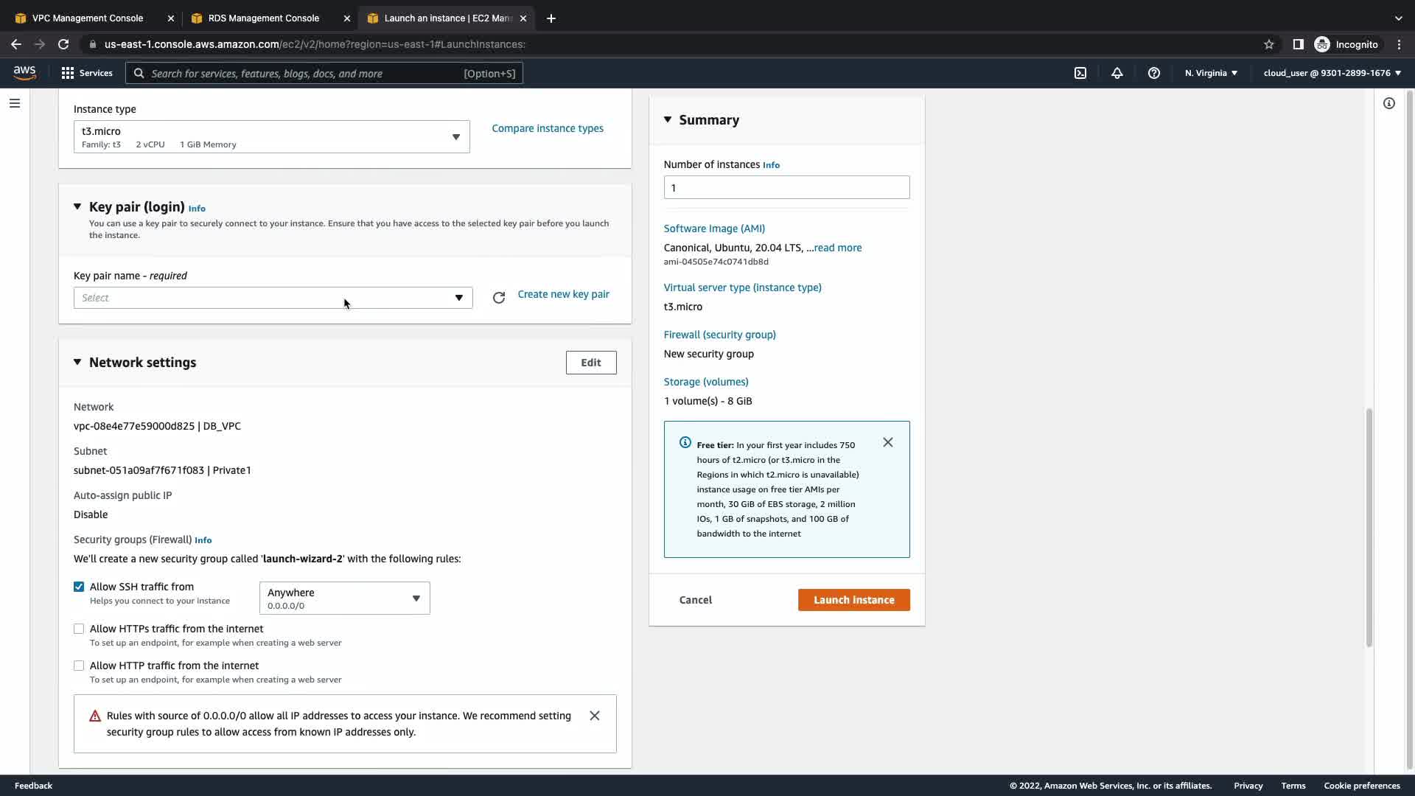
Task: Open the t3.micro instance type dropdown
Action: 271,137
